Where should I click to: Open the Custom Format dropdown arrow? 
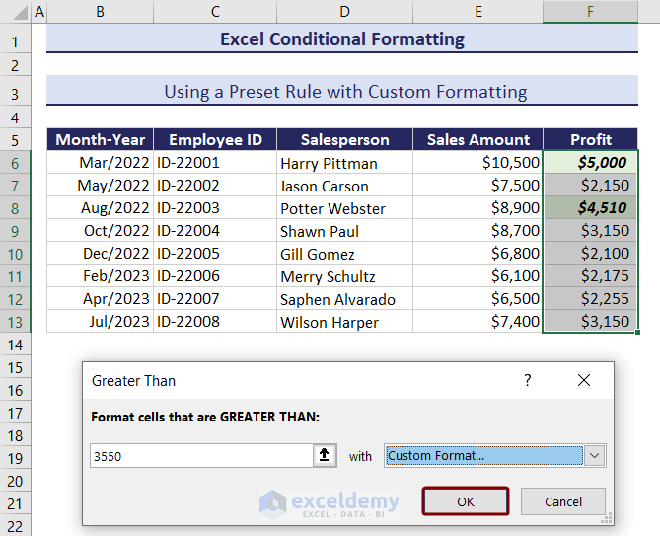click(594, 456)
